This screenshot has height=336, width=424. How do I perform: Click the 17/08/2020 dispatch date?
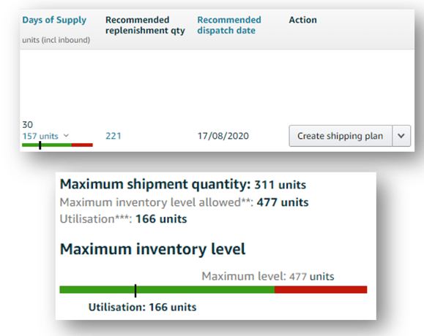pos(223,136)
